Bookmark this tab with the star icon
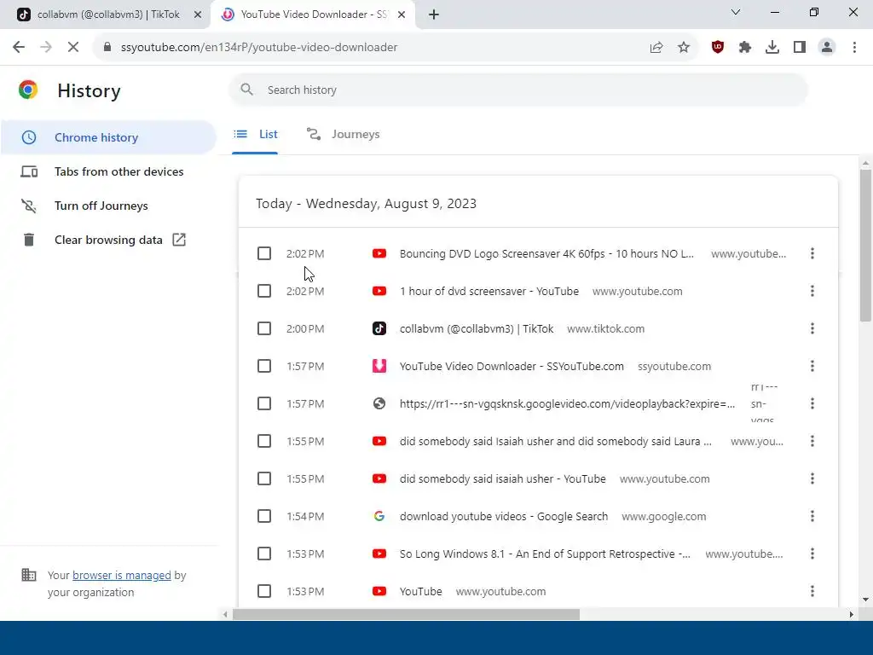The image size is (873, 655). tap(684, 48)
